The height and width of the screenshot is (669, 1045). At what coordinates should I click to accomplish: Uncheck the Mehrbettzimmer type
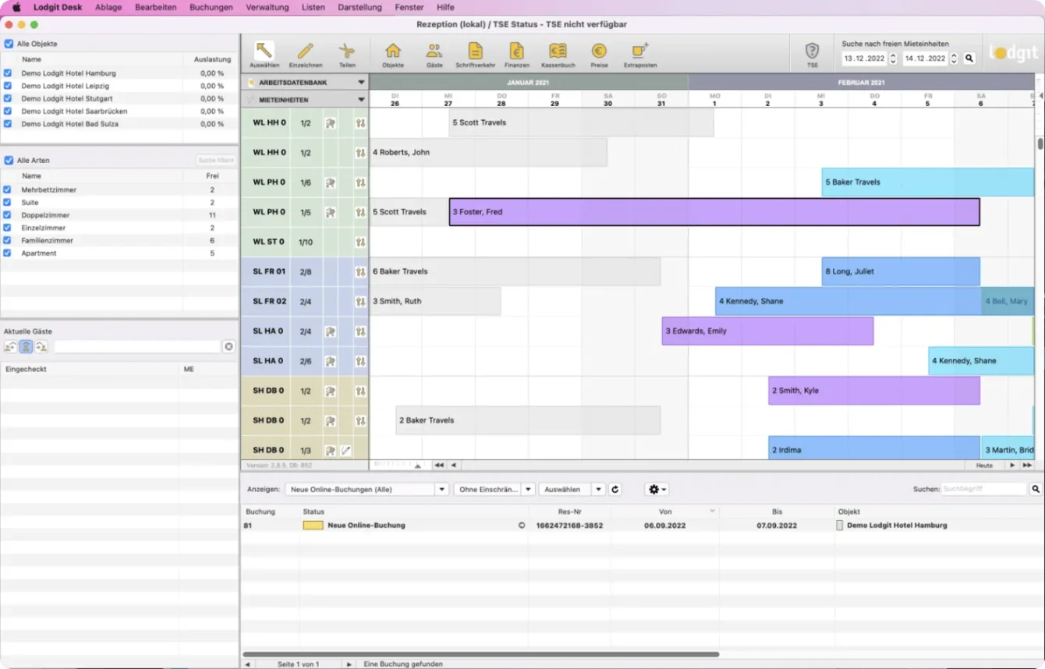7,189
